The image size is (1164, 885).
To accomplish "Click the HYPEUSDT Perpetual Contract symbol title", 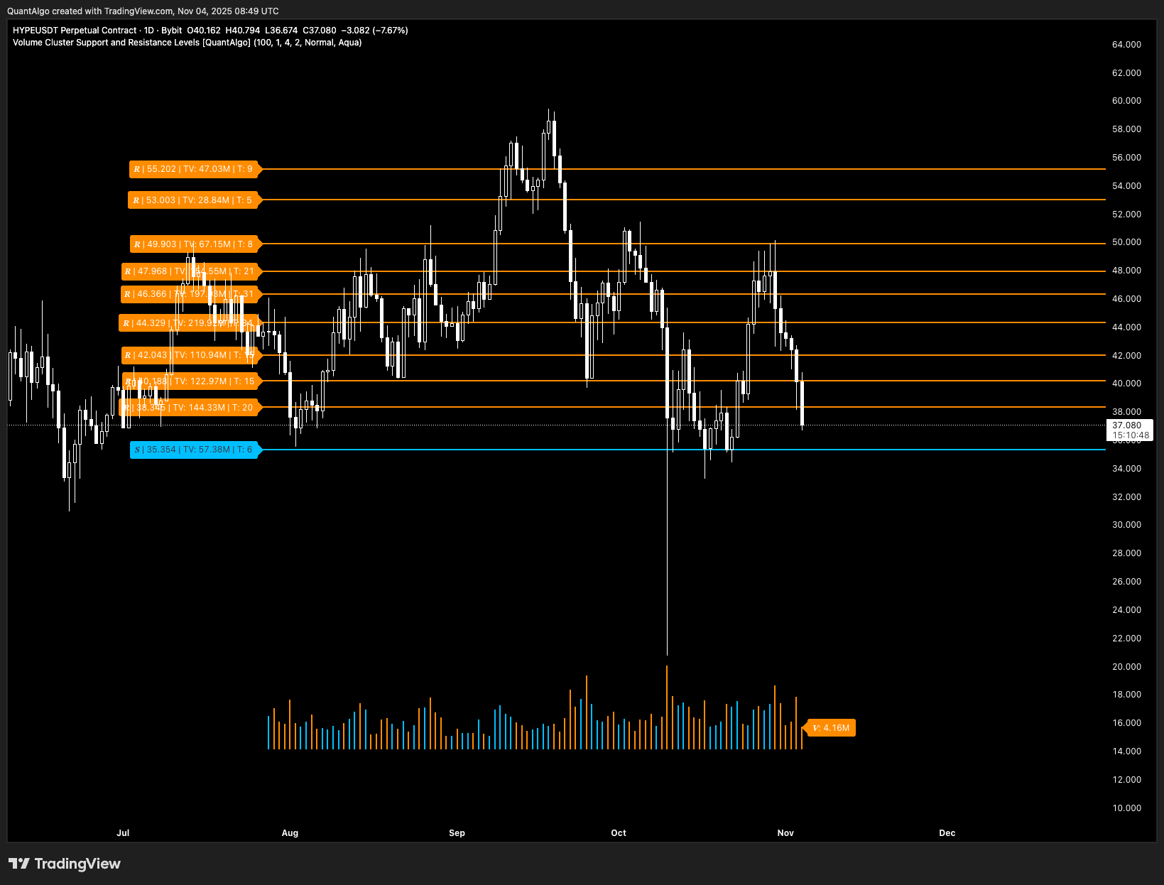I will pos(75,31).
